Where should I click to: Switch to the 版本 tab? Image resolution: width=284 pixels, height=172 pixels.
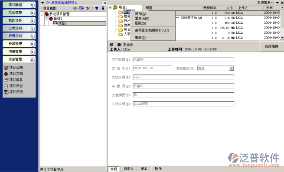click(144, 169)
